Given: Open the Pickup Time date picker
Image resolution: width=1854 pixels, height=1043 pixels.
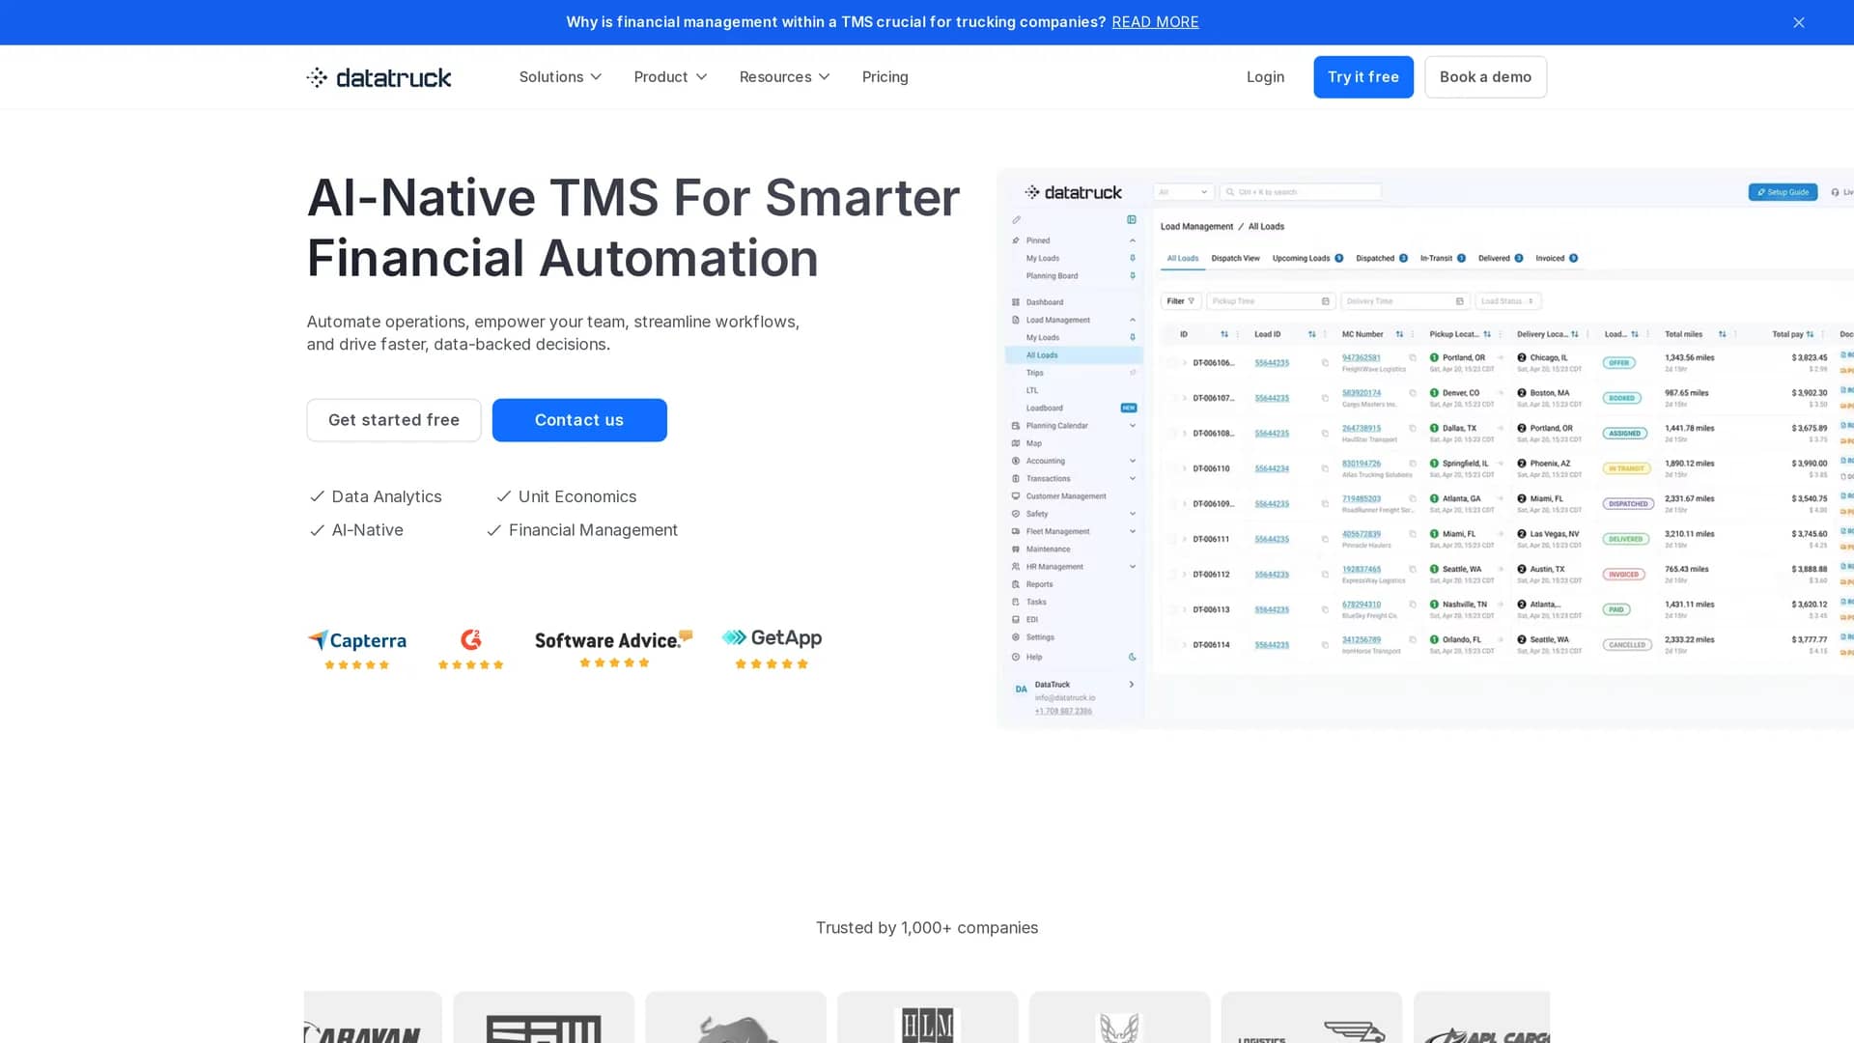Looking at the screenshot, I should 1271,301.
